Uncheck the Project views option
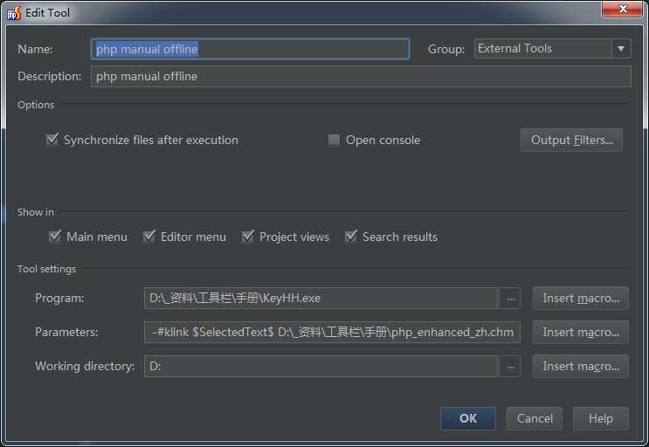The height and width of the screenshot is (447, 649). (248, 237)
